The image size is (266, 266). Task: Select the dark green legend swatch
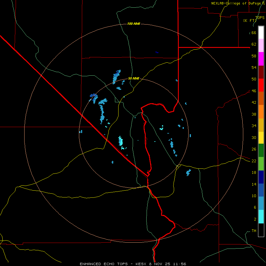pyautogui.click(x=261, y=150)
